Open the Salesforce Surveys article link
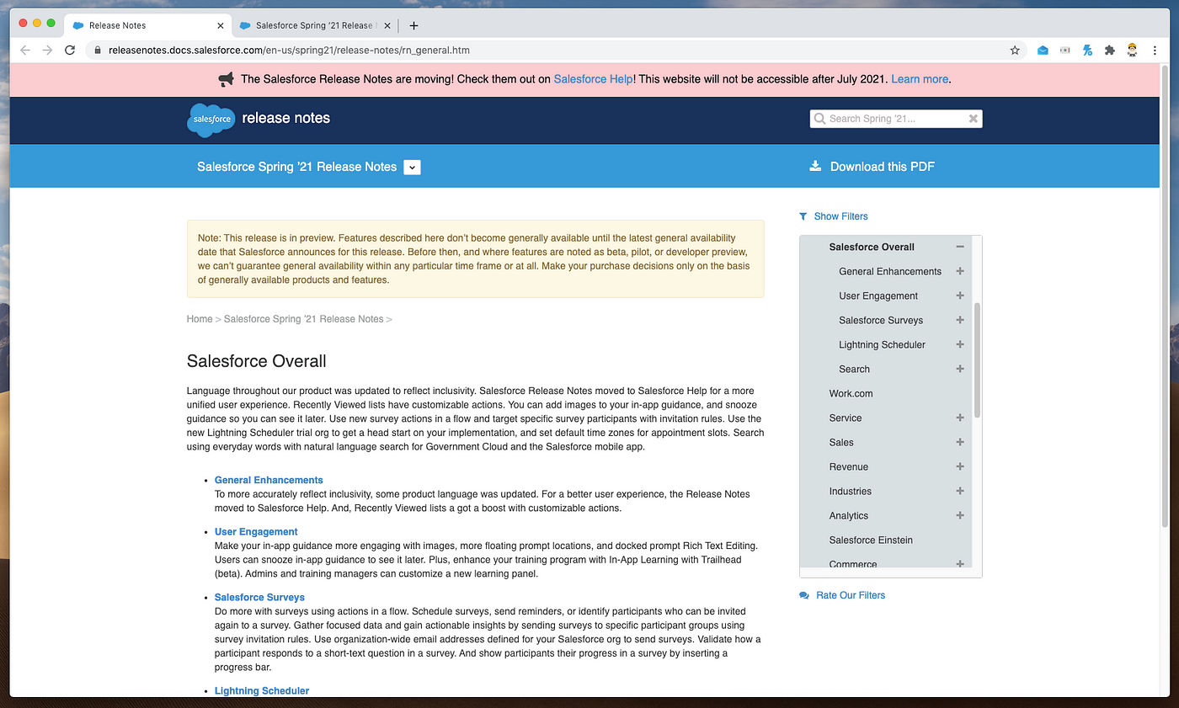This screenshot has height=708, width=1179. point(259,597)
